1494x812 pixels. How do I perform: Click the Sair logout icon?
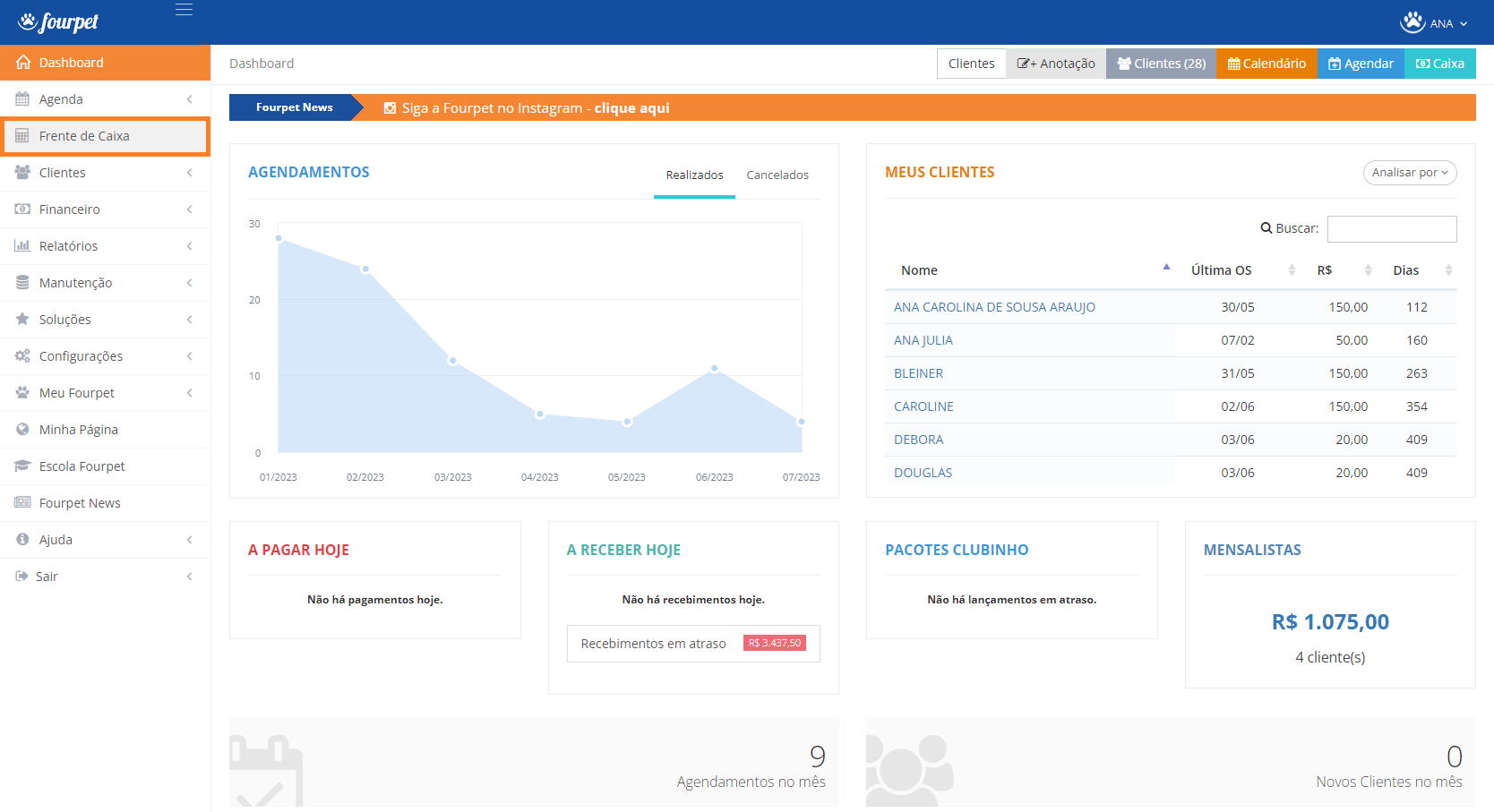tap(21, 577)
